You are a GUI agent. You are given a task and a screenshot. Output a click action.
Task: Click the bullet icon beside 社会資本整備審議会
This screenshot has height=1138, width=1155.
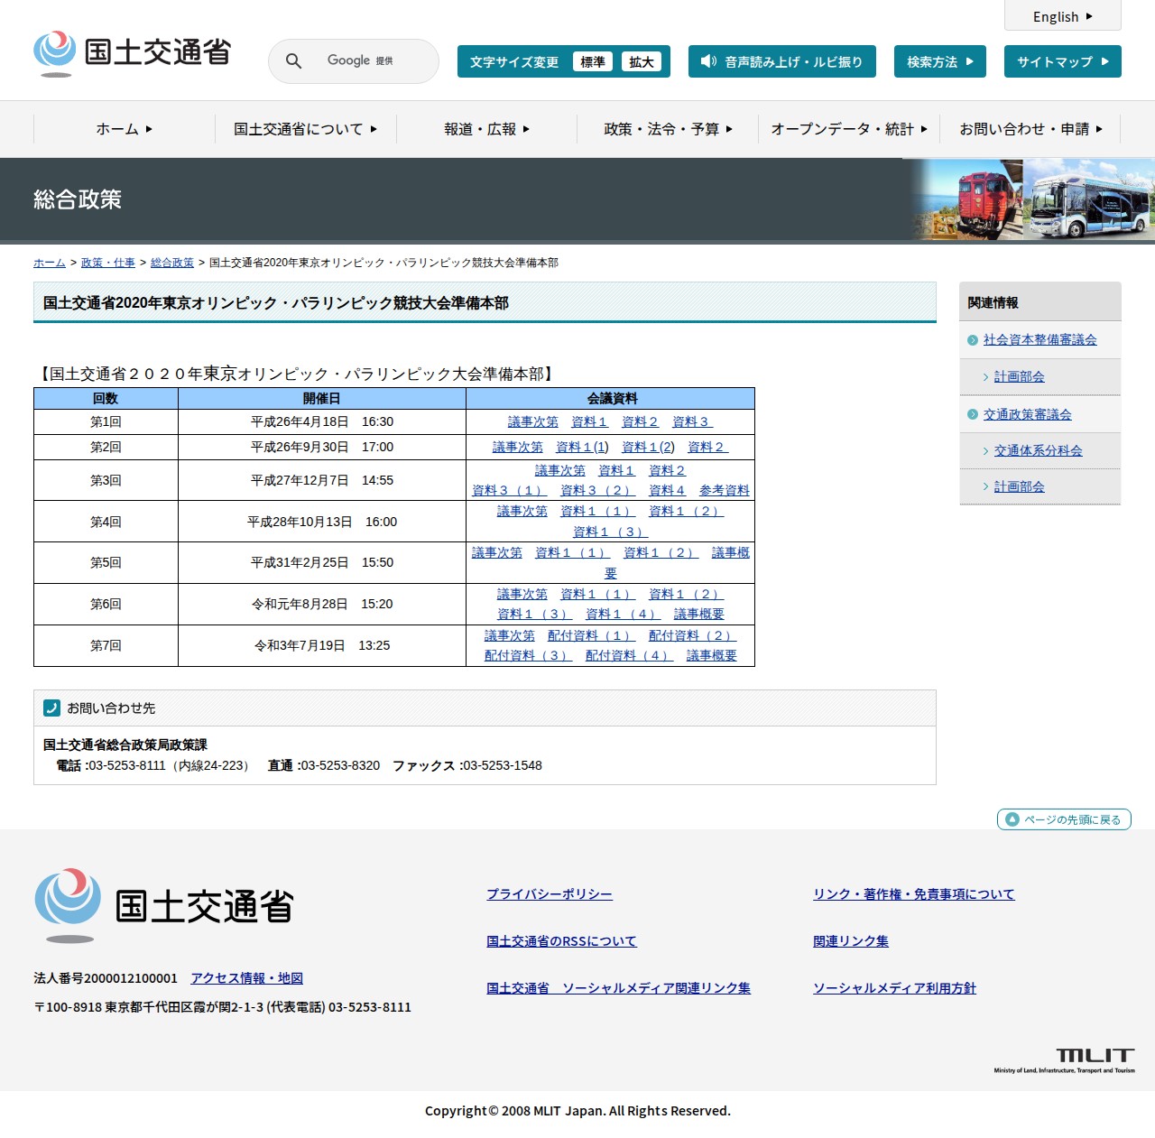972,340
